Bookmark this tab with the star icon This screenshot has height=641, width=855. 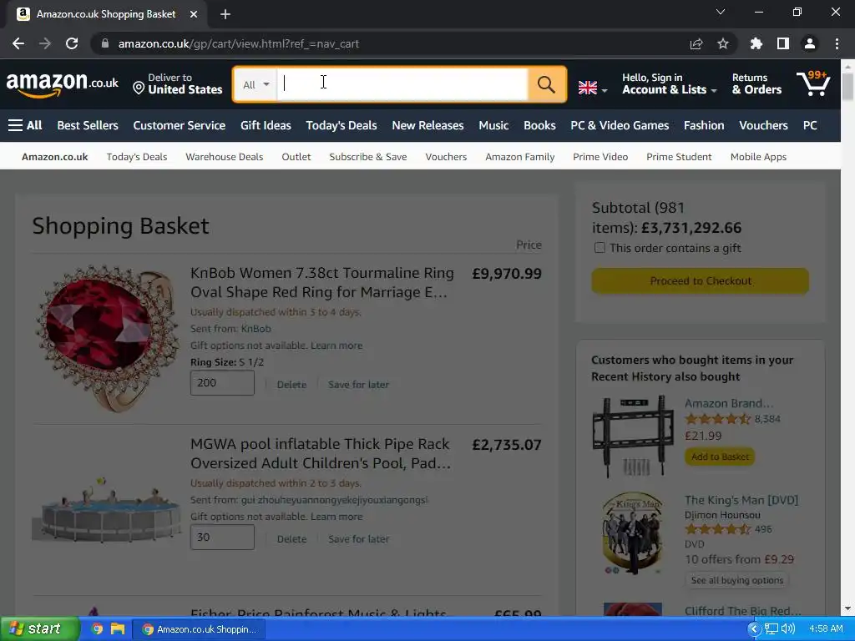(723, 43)
